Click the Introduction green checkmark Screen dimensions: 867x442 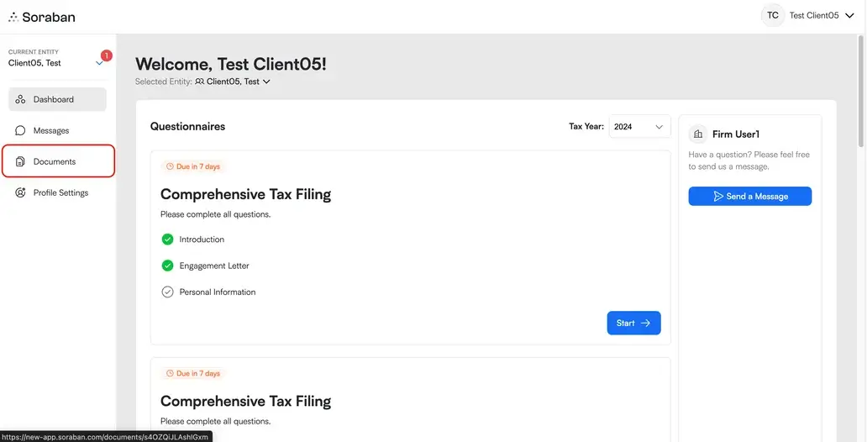(167, 239)
